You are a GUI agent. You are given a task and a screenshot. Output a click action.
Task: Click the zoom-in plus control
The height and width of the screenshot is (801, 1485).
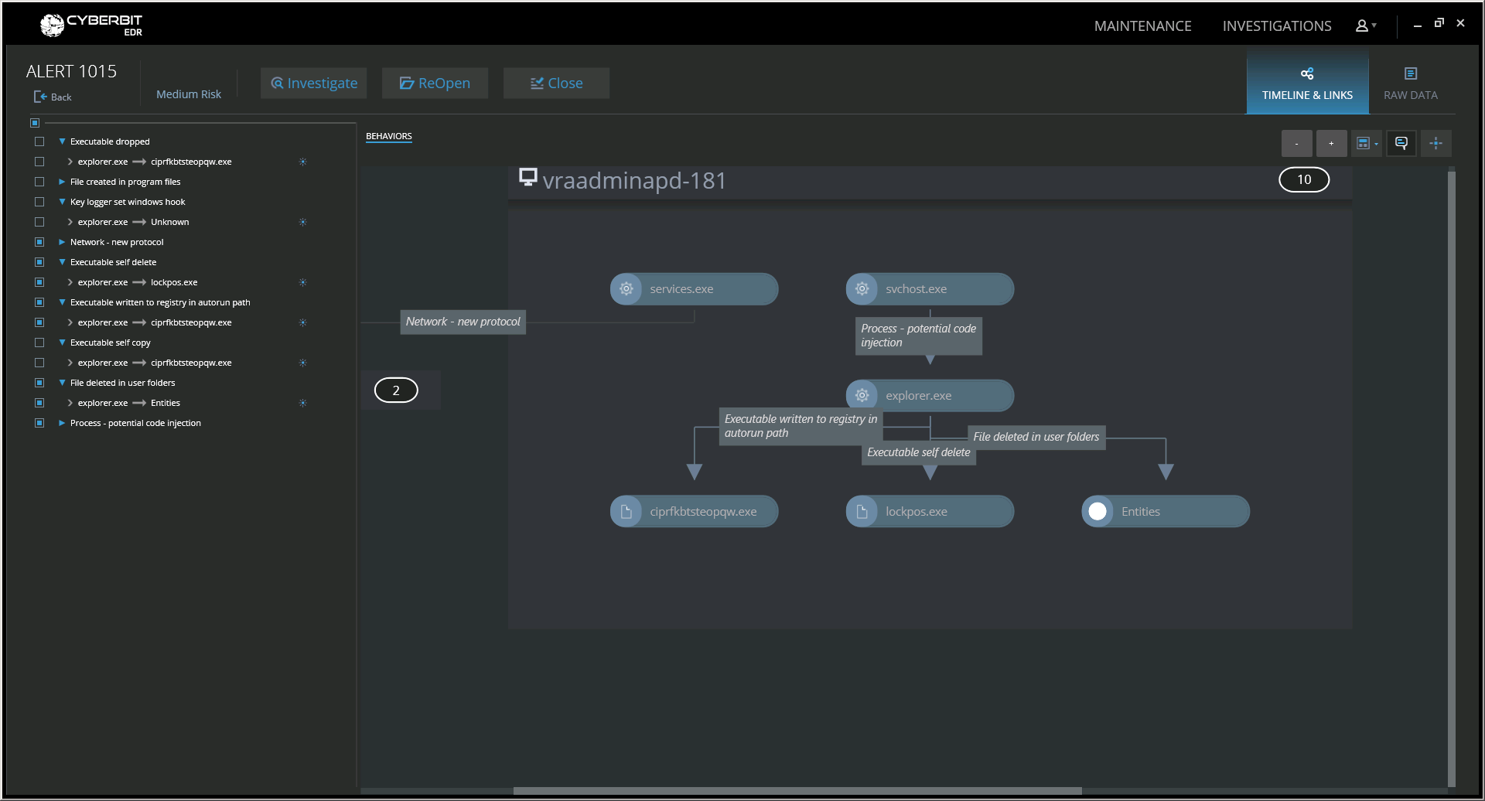[1331, 143]
